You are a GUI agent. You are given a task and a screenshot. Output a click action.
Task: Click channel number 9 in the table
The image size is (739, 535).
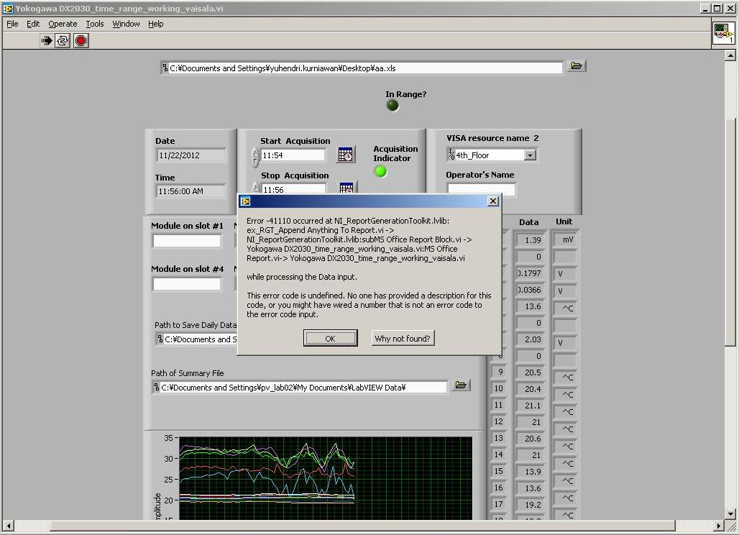click(499, 372)
